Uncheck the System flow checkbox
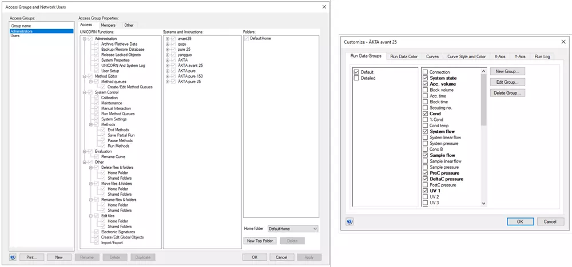The width and height of the screenshot is (572, 267). point(425,132)
